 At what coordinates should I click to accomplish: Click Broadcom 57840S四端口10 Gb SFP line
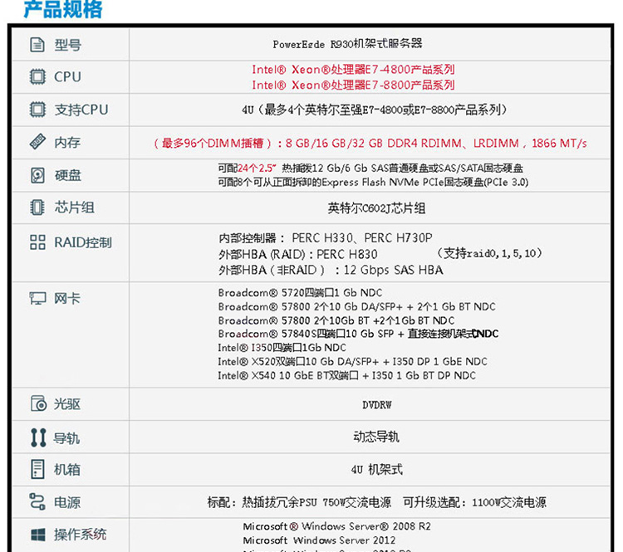[358, 334]
